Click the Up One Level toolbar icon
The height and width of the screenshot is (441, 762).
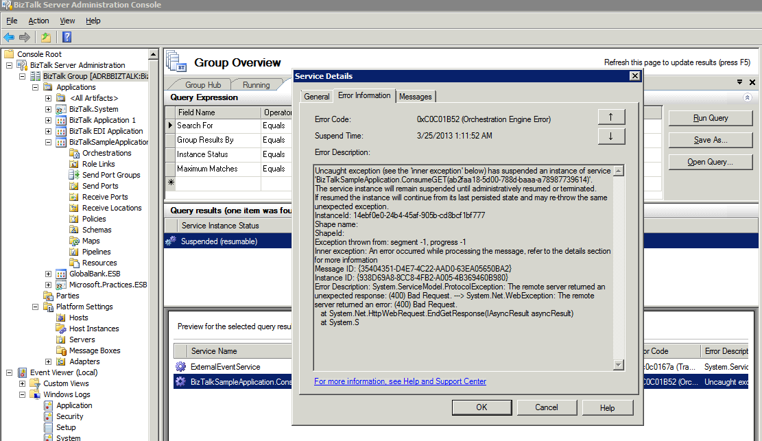[x=46, y=37]
